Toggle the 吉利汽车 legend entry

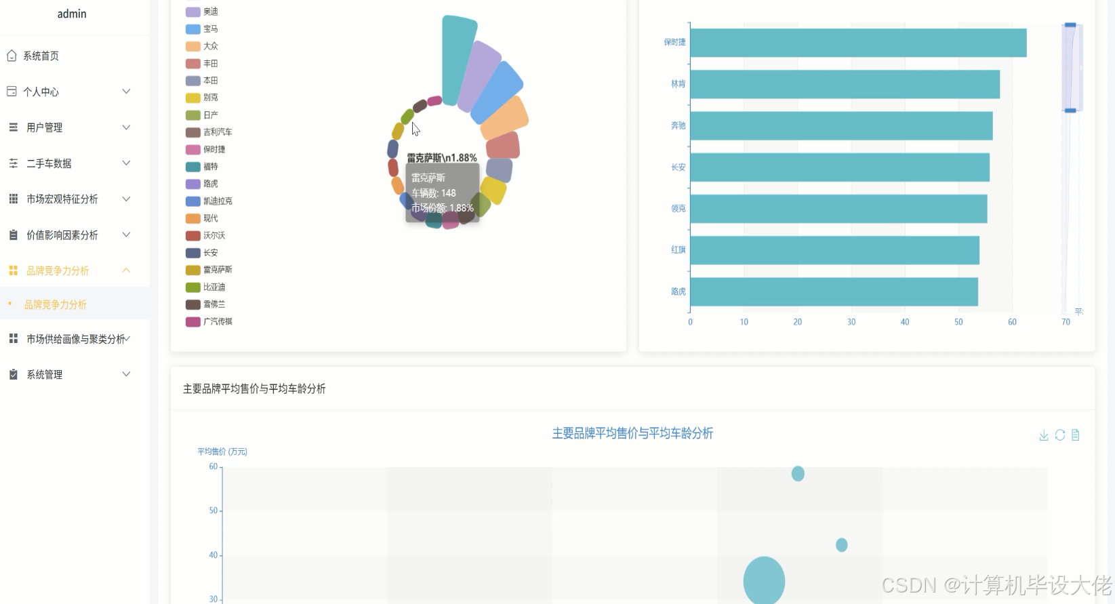pos(209,132)
